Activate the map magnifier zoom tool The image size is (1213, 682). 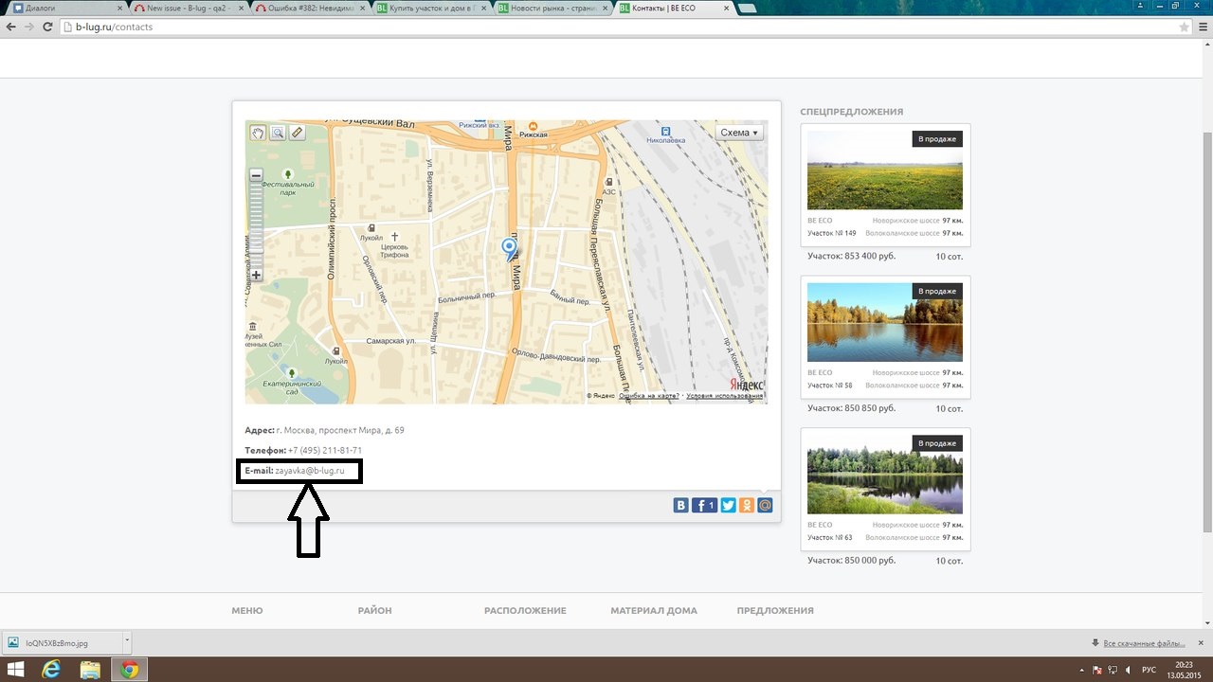point(278,134)
